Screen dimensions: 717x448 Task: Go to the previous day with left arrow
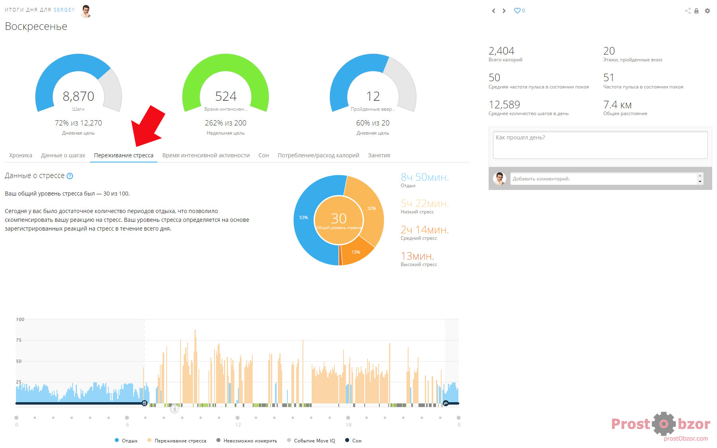tap(493, 11)
